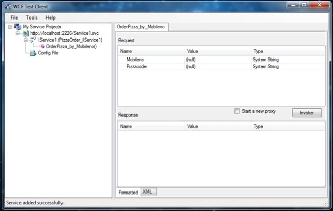Collapse the IService1 contract node

tap(26, 40)
